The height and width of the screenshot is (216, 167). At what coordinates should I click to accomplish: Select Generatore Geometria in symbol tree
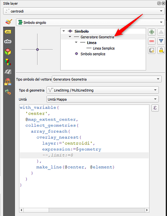point(97,37)
